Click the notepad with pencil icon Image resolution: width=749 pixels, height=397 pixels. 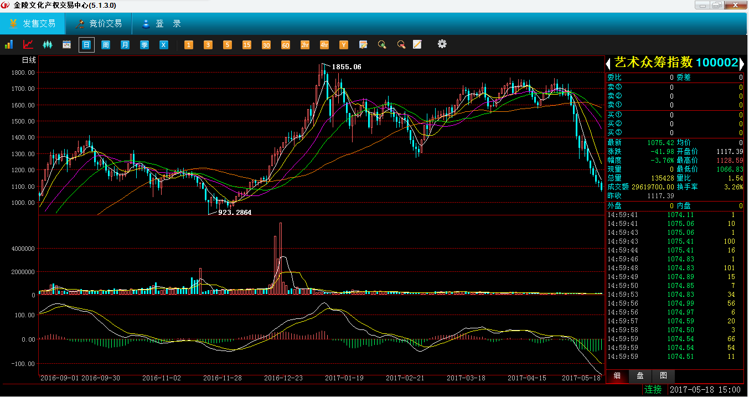point(417,44)
